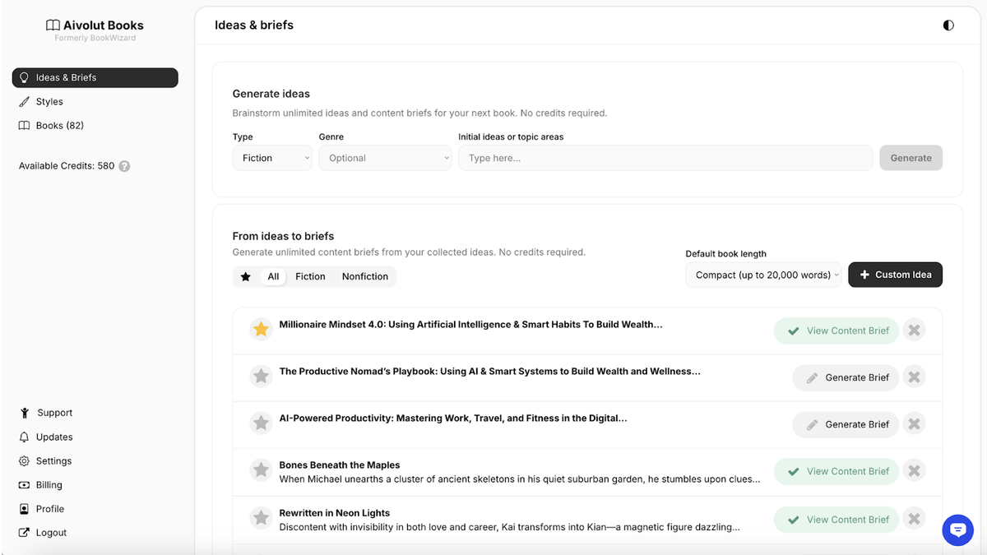Open the Type dropdown set to Fiction
Image resolution: width=987 pixels, height=555 pixels.
tap(272, 158)
